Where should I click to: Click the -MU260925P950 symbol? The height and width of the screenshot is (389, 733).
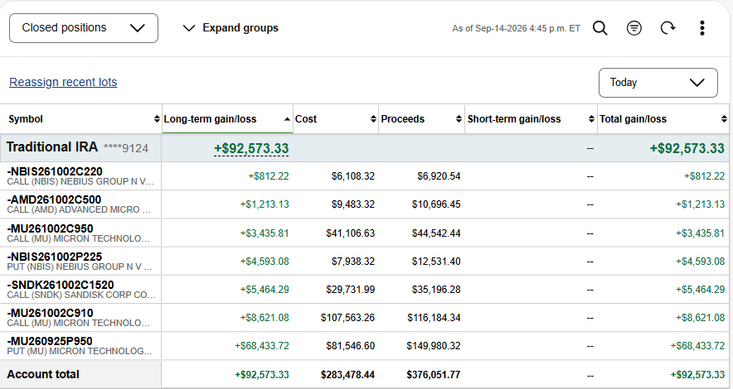pyautogui.click(x=50, y=342)
